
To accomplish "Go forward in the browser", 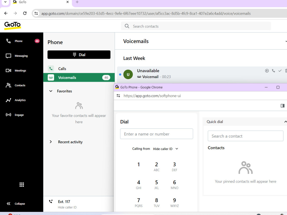I will [15, 13].
